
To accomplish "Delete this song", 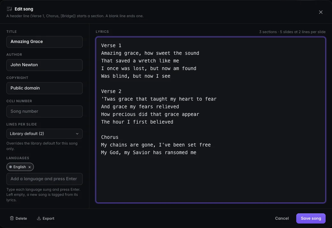I will click(x=19, y=218).
